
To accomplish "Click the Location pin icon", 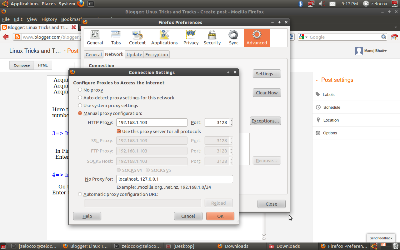I will [x=318, y=120].
